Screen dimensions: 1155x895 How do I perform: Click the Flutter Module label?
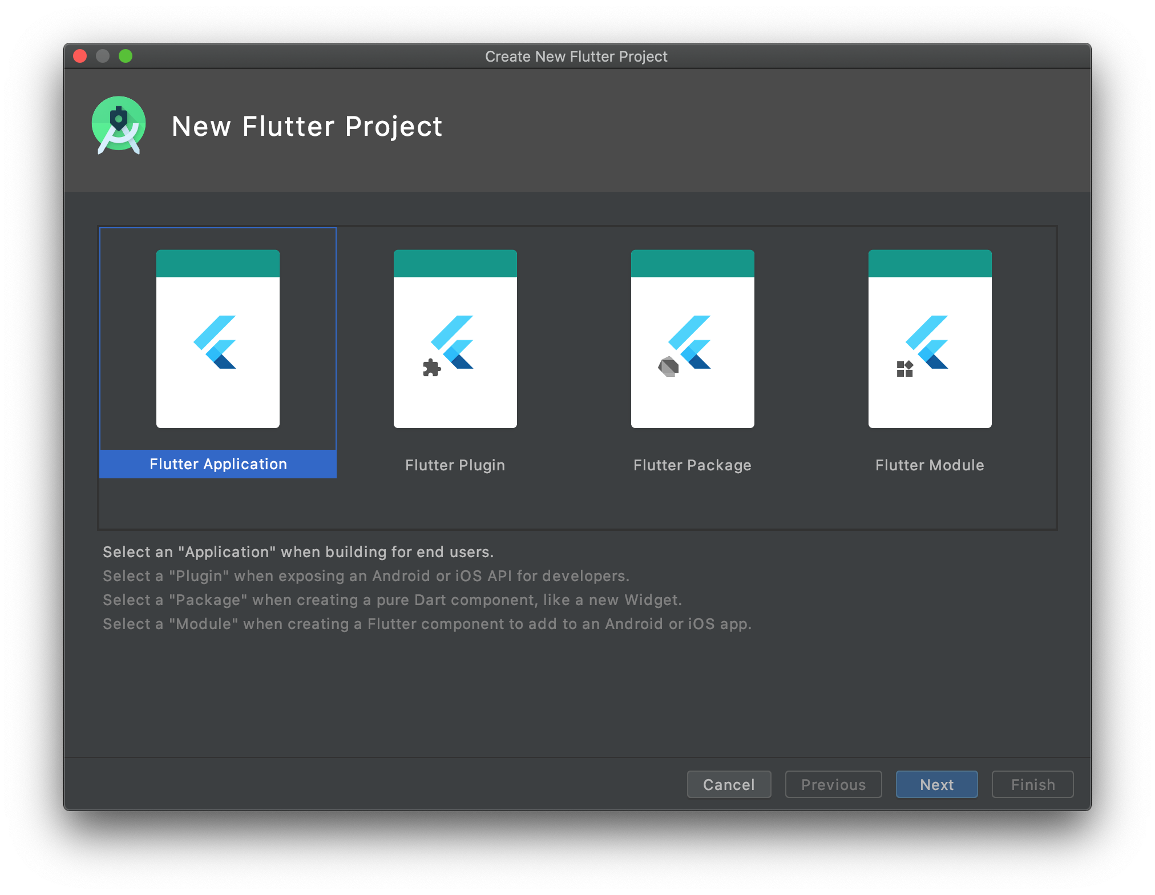(x=930, y=465)
